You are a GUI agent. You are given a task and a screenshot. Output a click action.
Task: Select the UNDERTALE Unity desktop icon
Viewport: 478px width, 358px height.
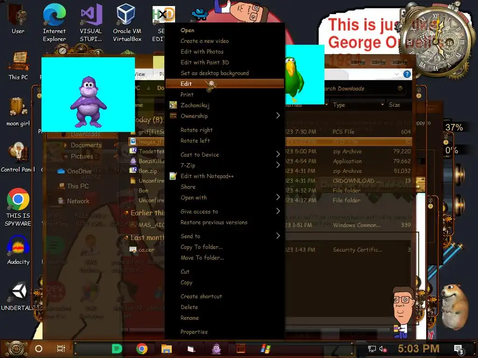pyautogui.click(x=18, y=296)
